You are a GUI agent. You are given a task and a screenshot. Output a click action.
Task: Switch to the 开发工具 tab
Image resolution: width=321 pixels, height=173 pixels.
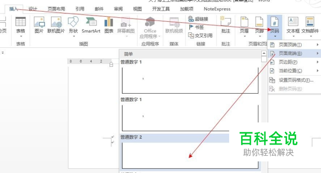coord(161,9)
